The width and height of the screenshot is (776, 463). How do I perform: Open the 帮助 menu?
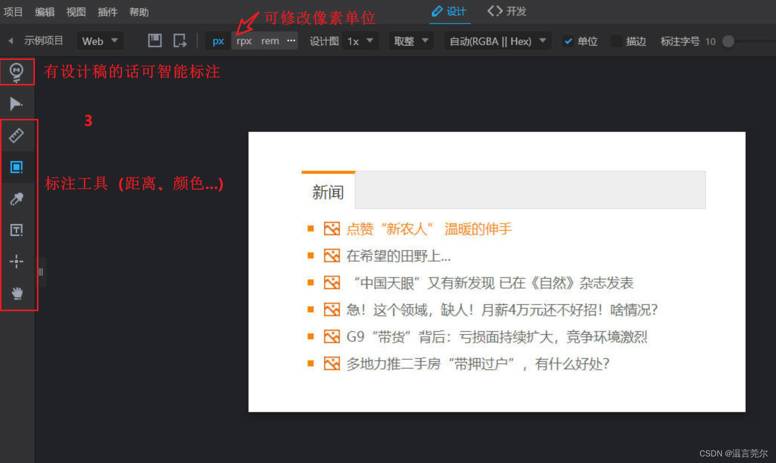click(139, 12)
